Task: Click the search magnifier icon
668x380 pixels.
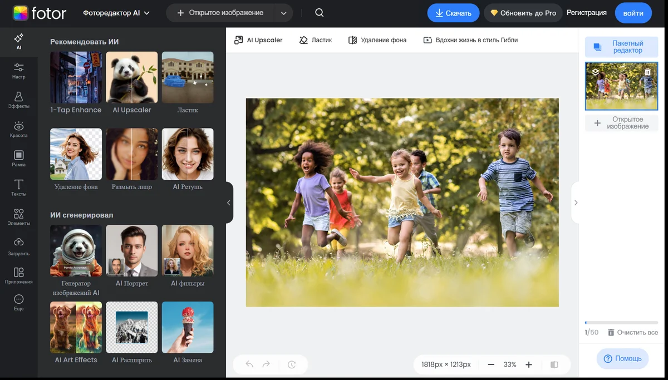Action: [x=319, y=13]
